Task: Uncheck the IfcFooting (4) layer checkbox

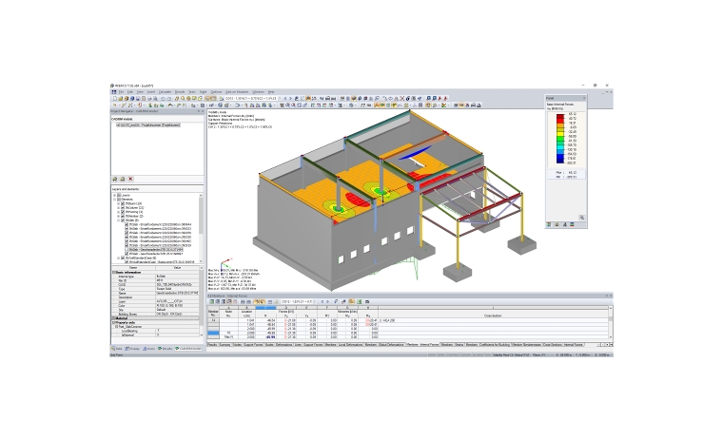Action: click(123, 212)
